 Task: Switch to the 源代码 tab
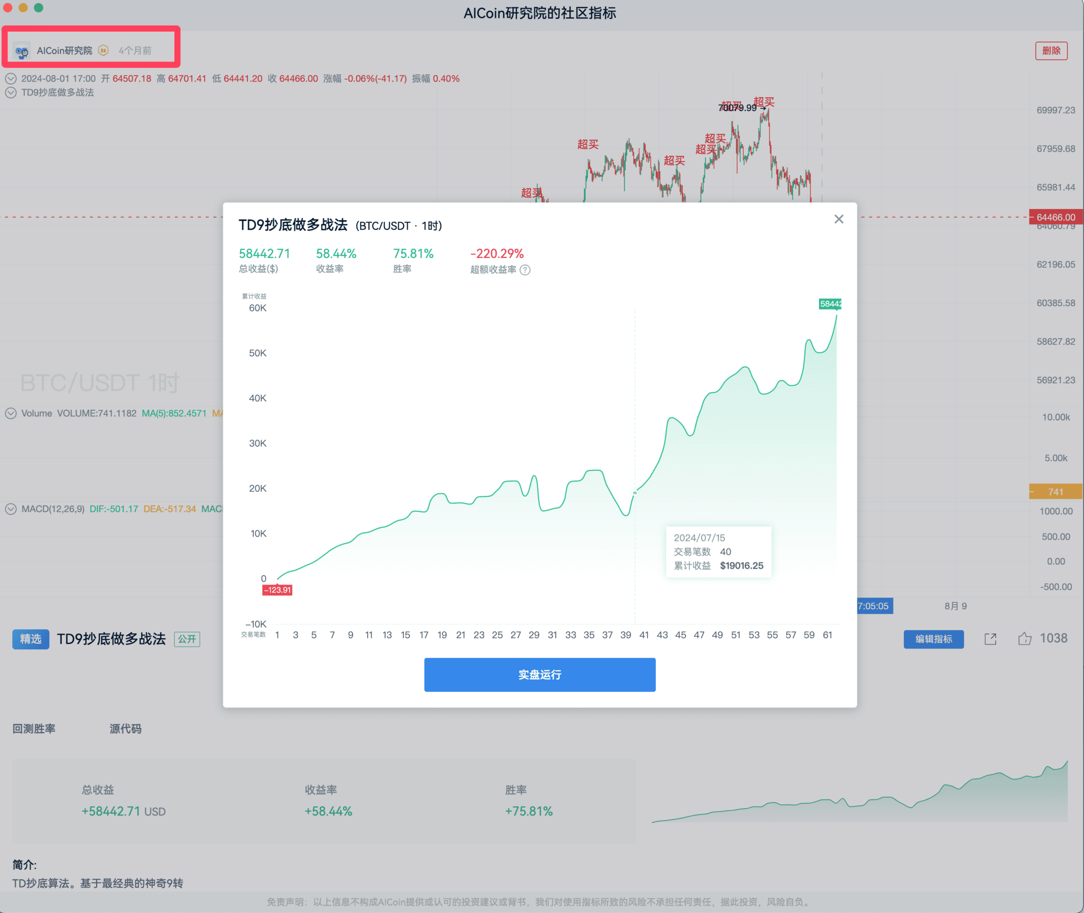pos(125,728)
